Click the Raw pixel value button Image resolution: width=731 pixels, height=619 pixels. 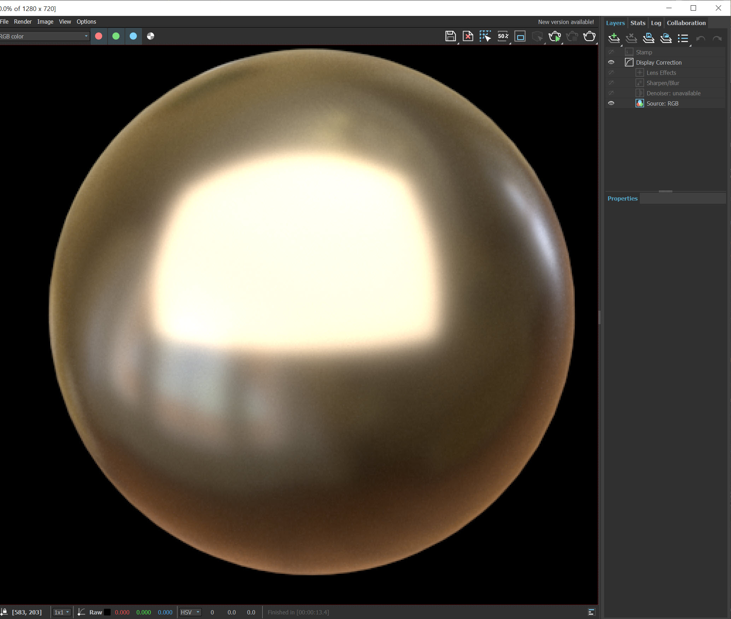[95, 612]
